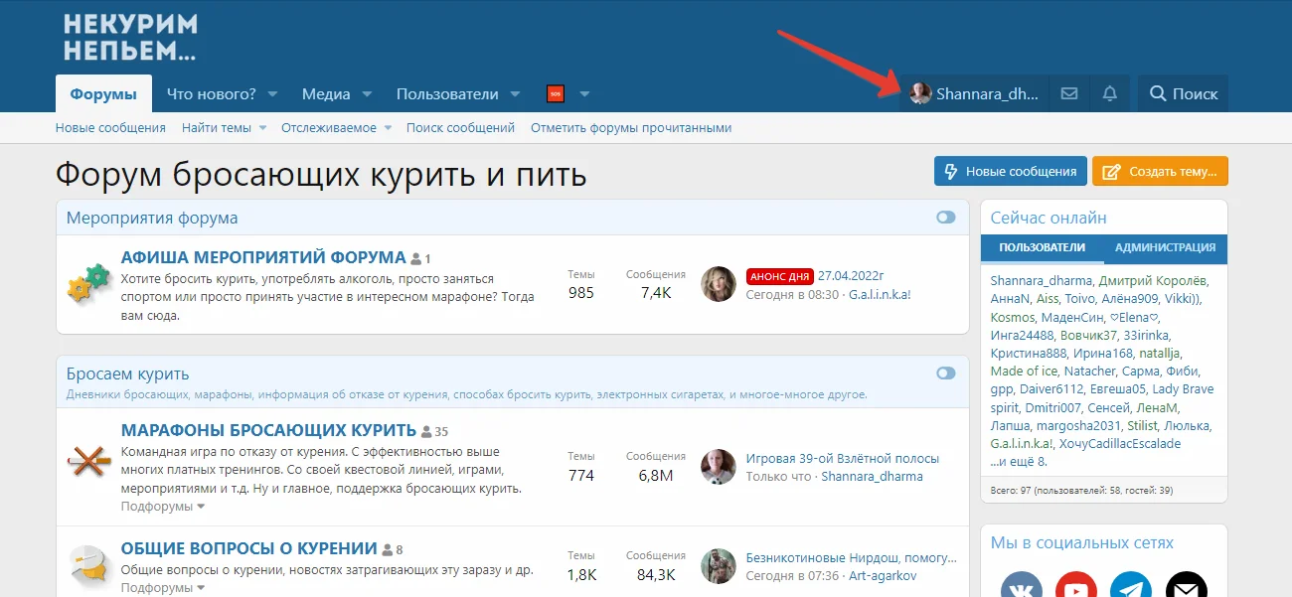
Task: Click online user Made of ice
Action: pos(1025,371)
